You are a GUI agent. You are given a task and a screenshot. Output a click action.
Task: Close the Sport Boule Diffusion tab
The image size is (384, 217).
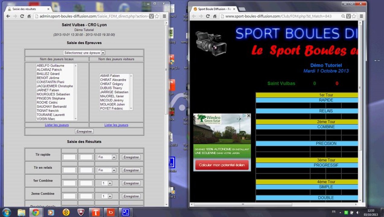pyautogui.click(x=234, y=9)
